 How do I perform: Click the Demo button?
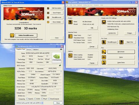pyautogui.click(x=121, y=57)
